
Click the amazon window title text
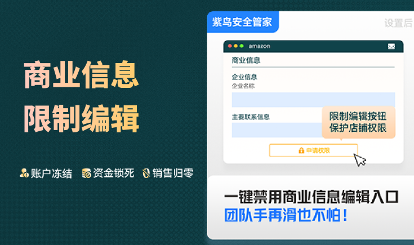pyautogui.click(x=259, y=46)
